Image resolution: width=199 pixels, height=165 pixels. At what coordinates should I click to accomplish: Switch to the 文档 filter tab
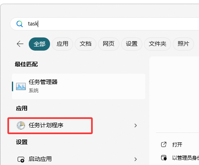click(x=85, y=44)
